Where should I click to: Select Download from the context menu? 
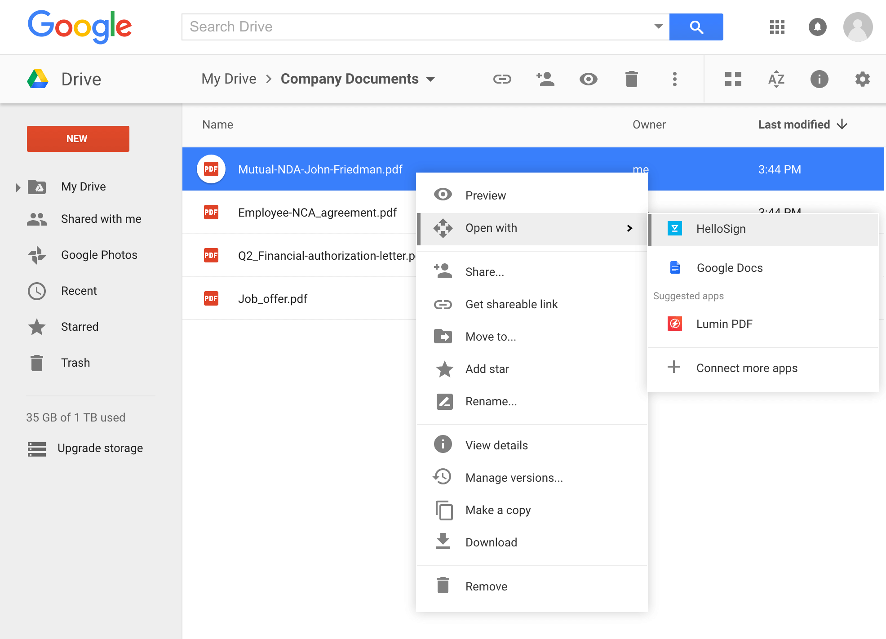(491, 543)
